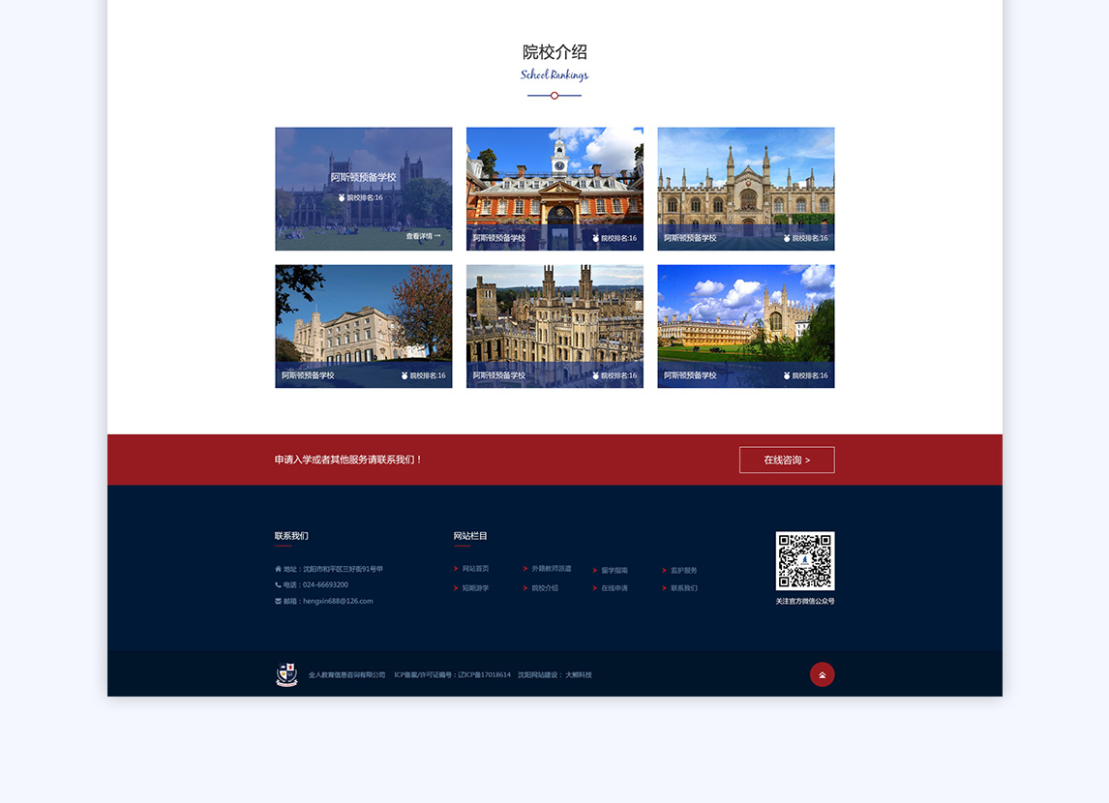Click the medal icon on the first school card
The height and width of the screenshot is (803, 1109).
coord(342,197)
